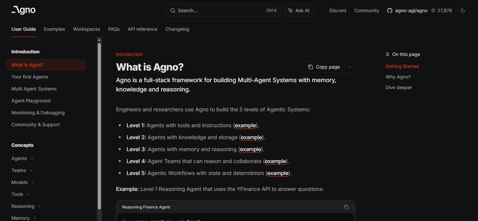Toggle dark mode with moon icon
This screenshot has width=478, height=221.
click(463, 10)
